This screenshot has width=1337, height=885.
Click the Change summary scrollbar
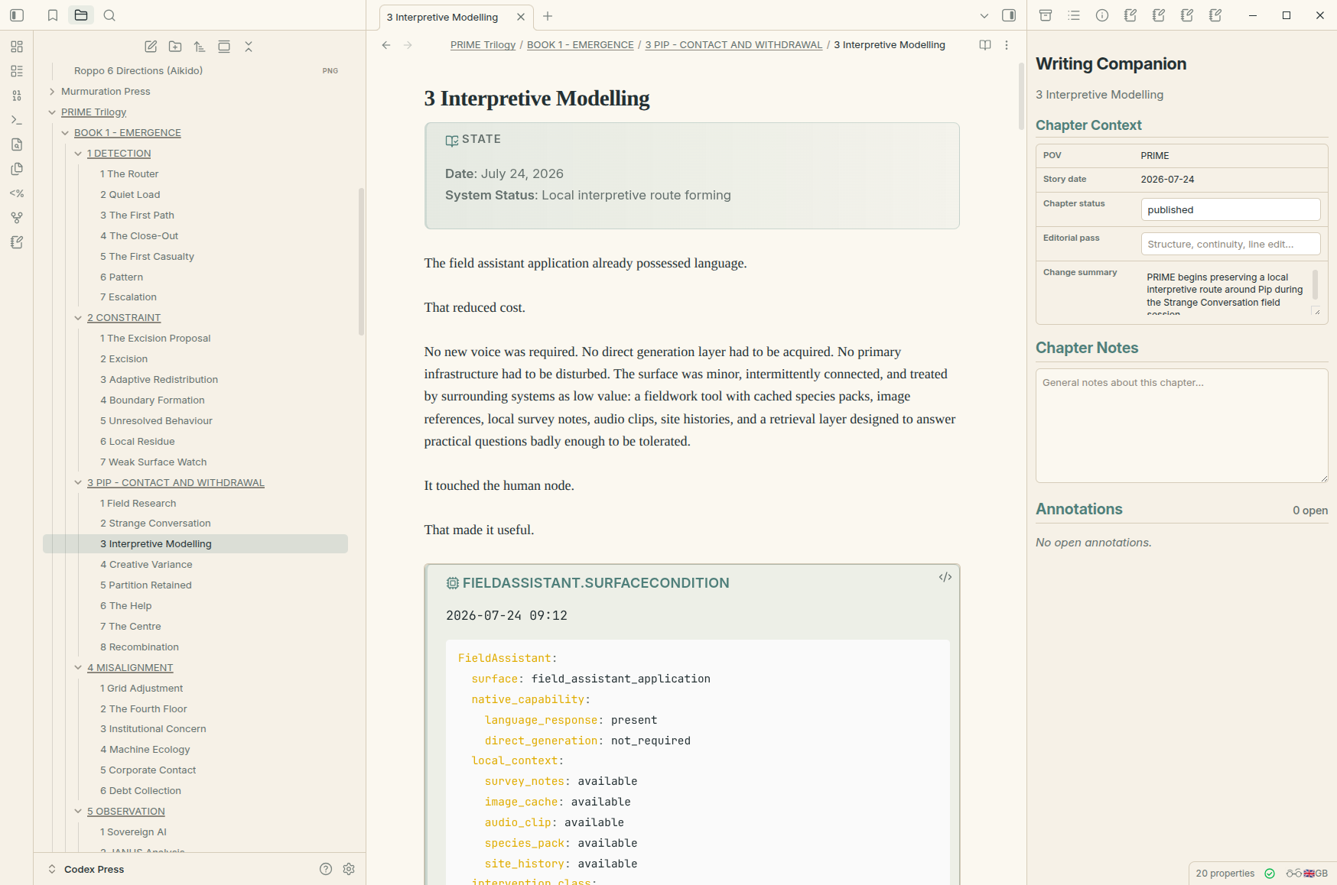[1315, 284]
